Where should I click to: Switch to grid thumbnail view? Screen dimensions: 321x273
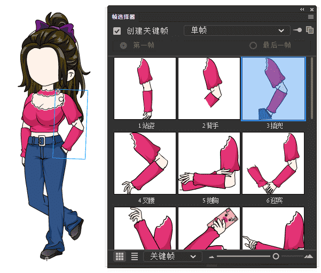[x=120, y=256]
